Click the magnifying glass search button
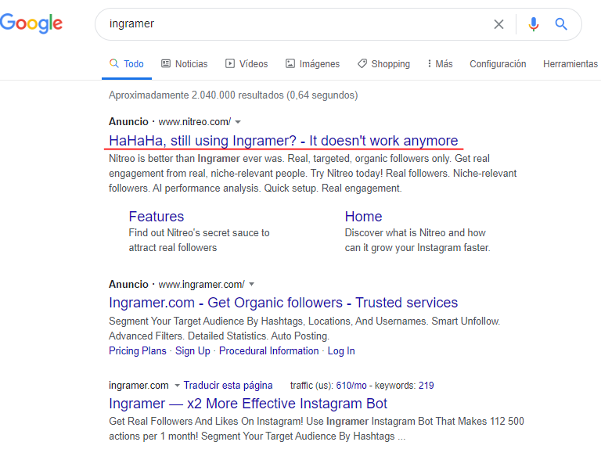 pos(561,24)
